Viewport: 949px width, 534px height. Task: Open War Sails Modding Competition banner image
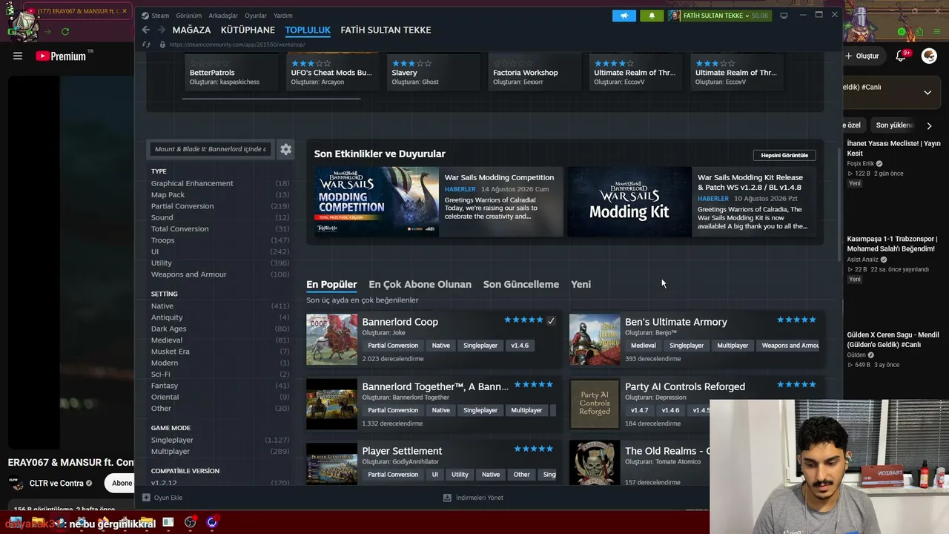(x=377, y=202)
